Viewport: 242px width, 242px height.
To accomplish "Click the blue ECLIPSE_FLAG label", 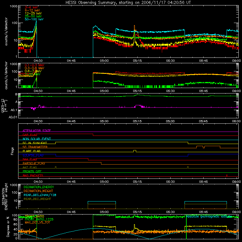I will coord(33,155).
